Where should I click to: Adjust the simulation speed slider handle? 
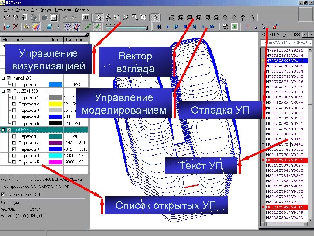(147, 27)
